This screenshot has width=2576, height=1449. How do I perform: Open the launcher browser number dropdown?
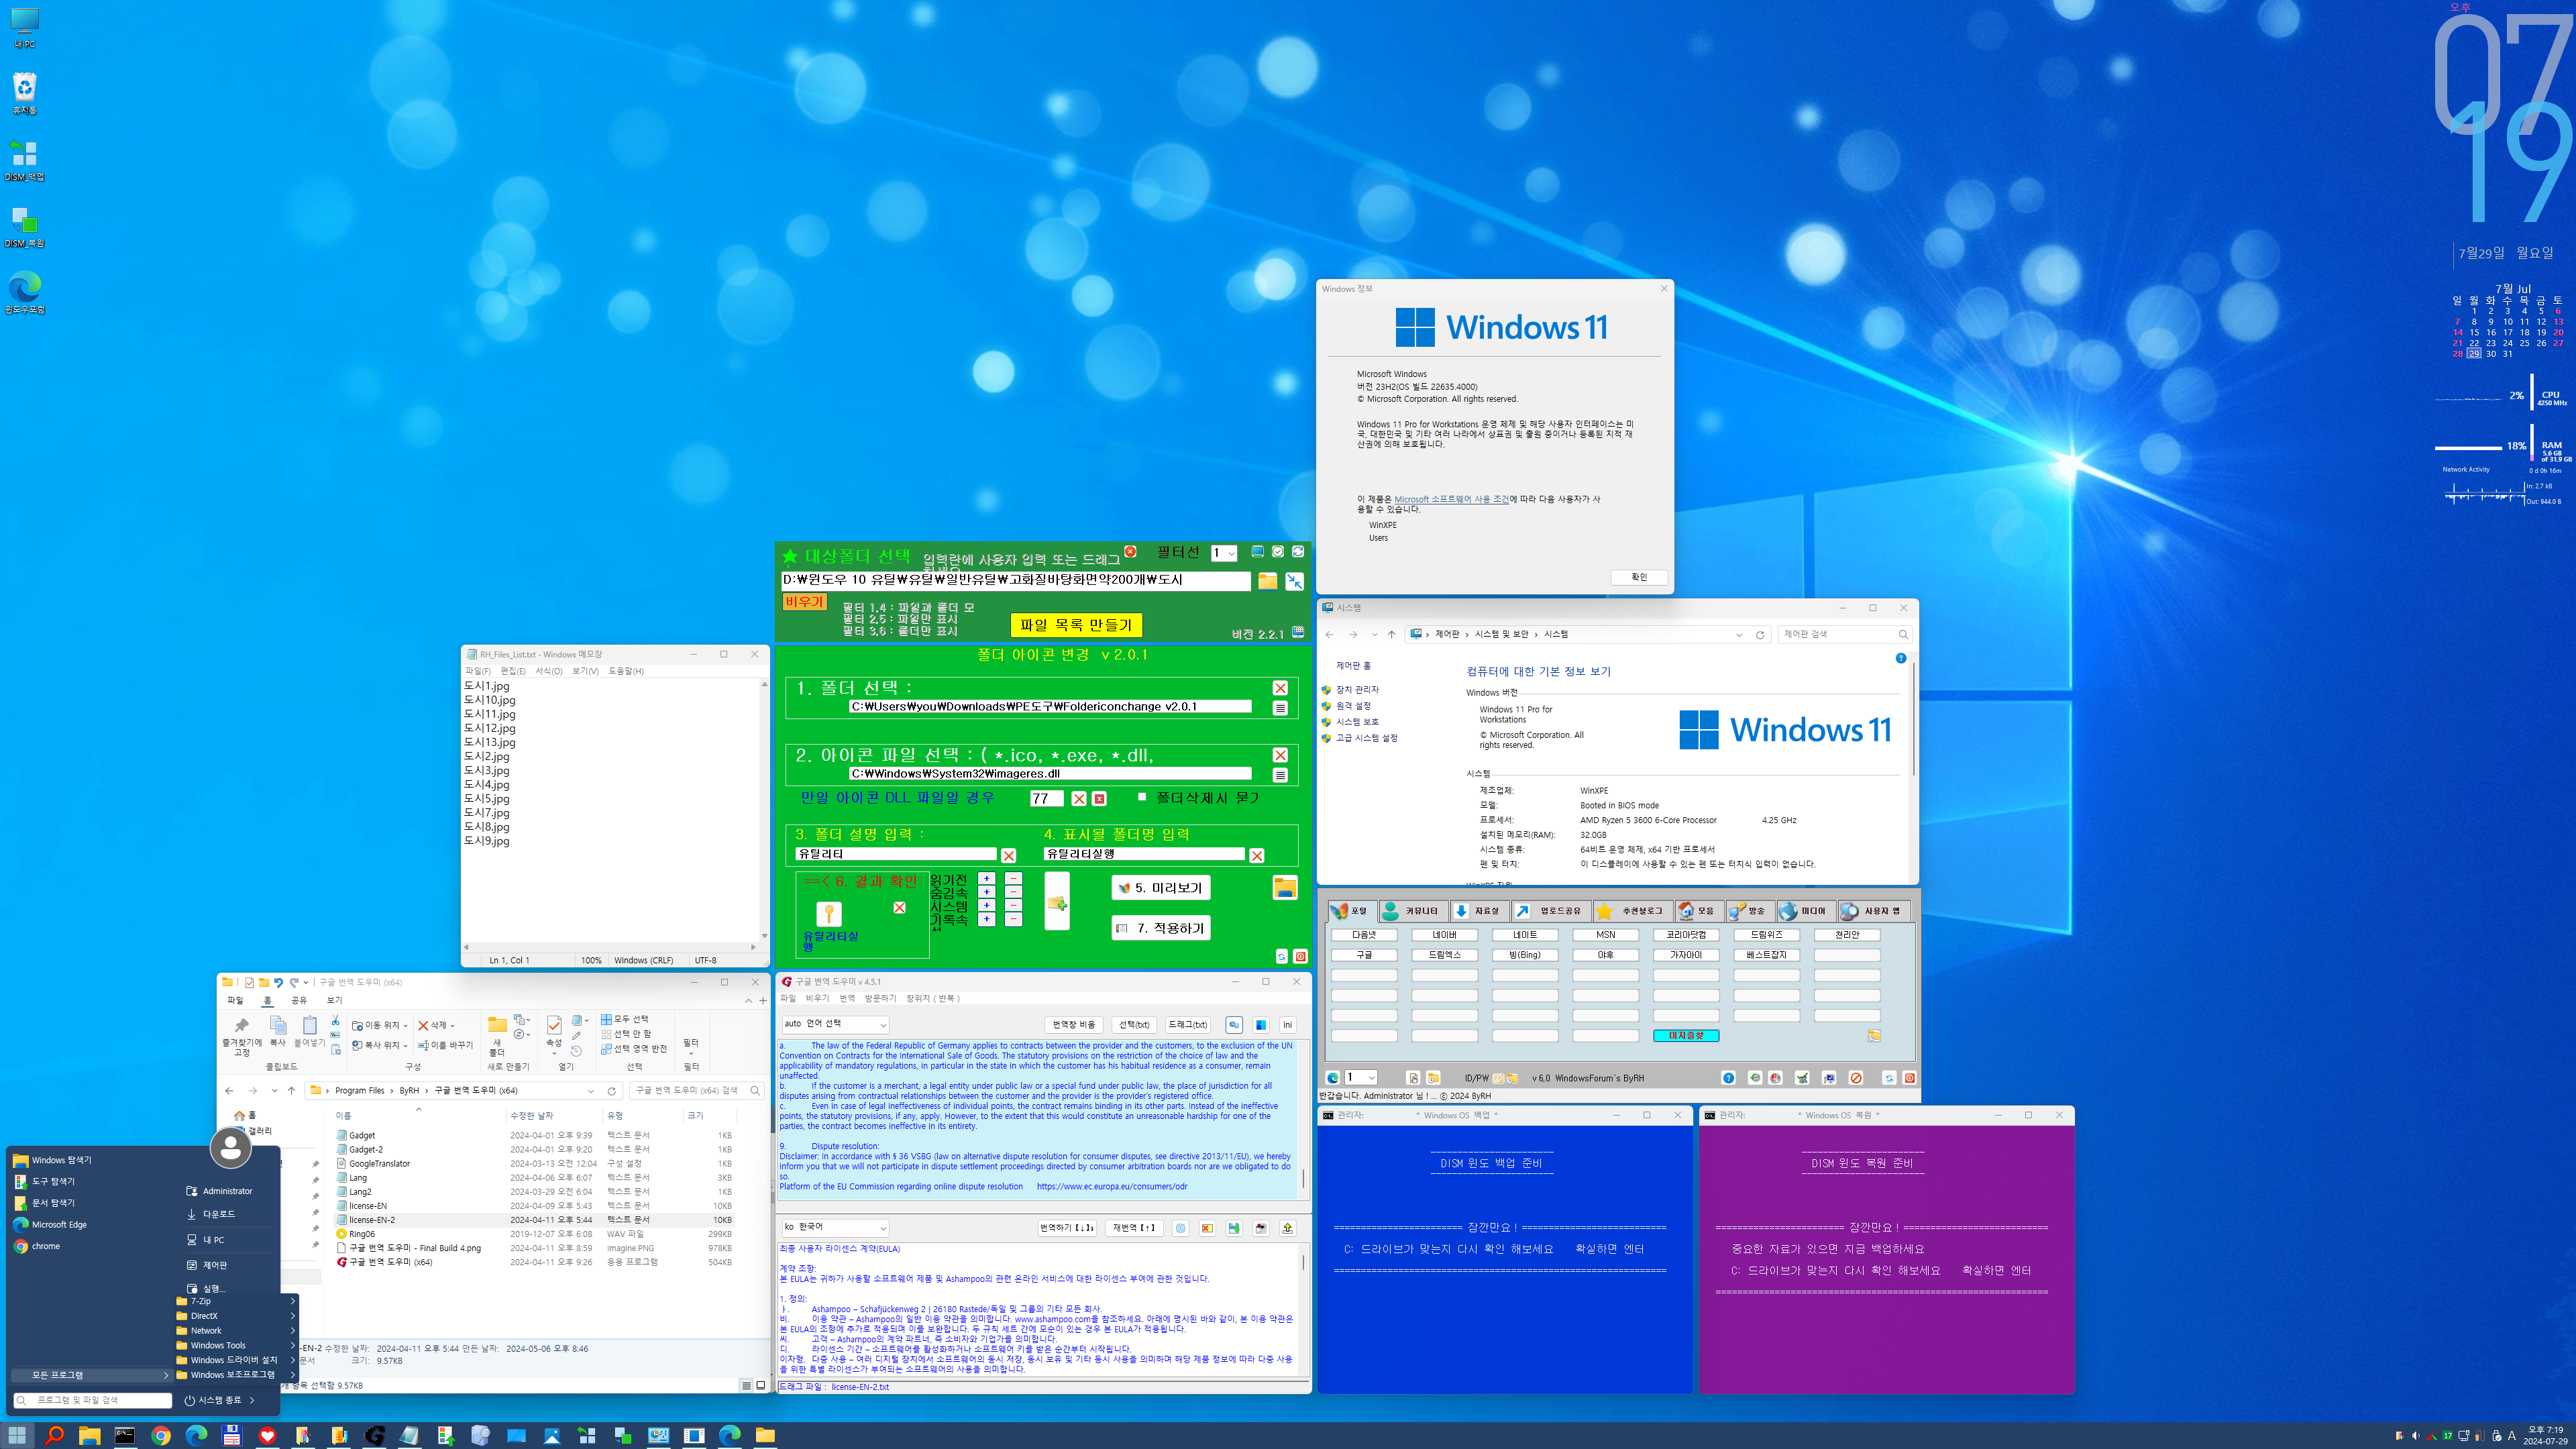(x=1361, y=1078)
